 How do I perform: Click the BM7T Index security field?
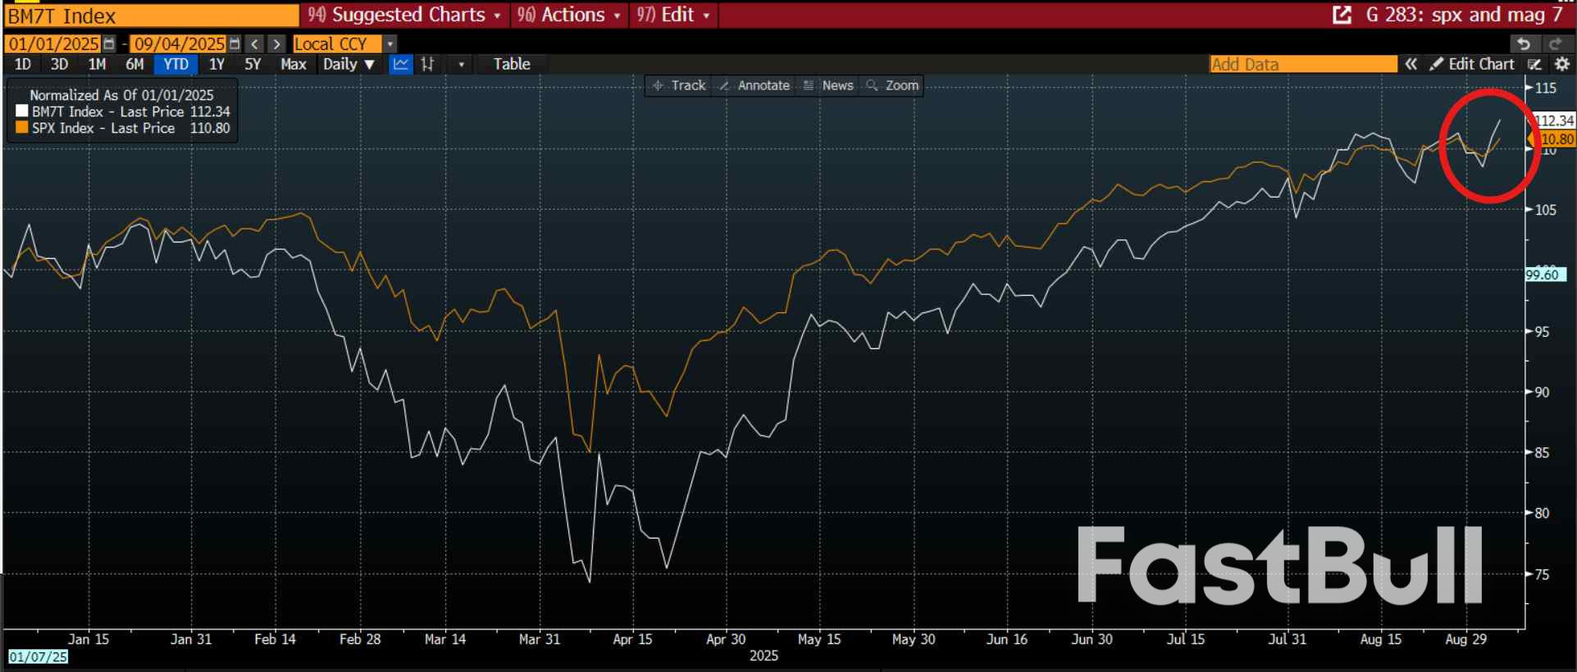click(x=152, y=16)
